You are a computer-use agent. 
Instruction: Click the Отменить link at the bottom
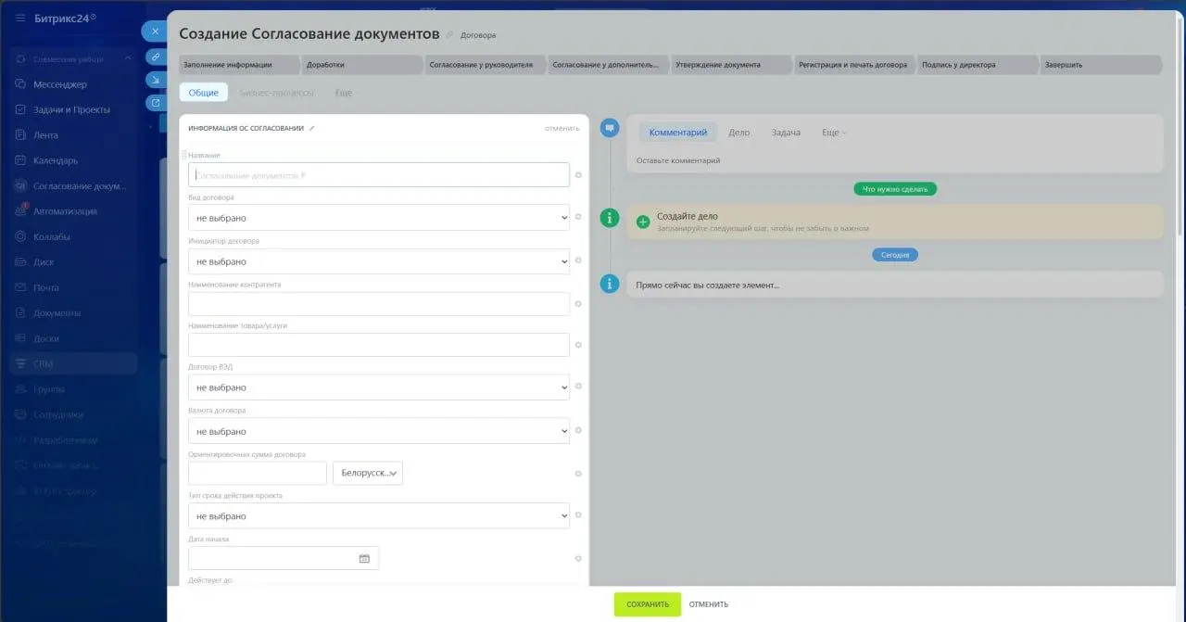pyautogui.click(x=709, y=604)
